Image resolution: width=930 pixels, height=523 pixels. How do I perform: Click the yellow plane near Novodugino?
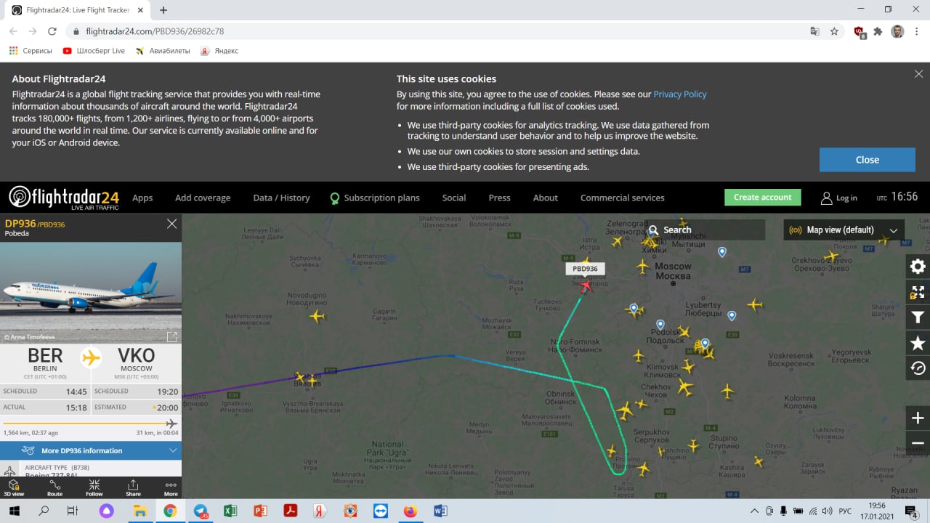pyautogui.click(x=317, y=316)
